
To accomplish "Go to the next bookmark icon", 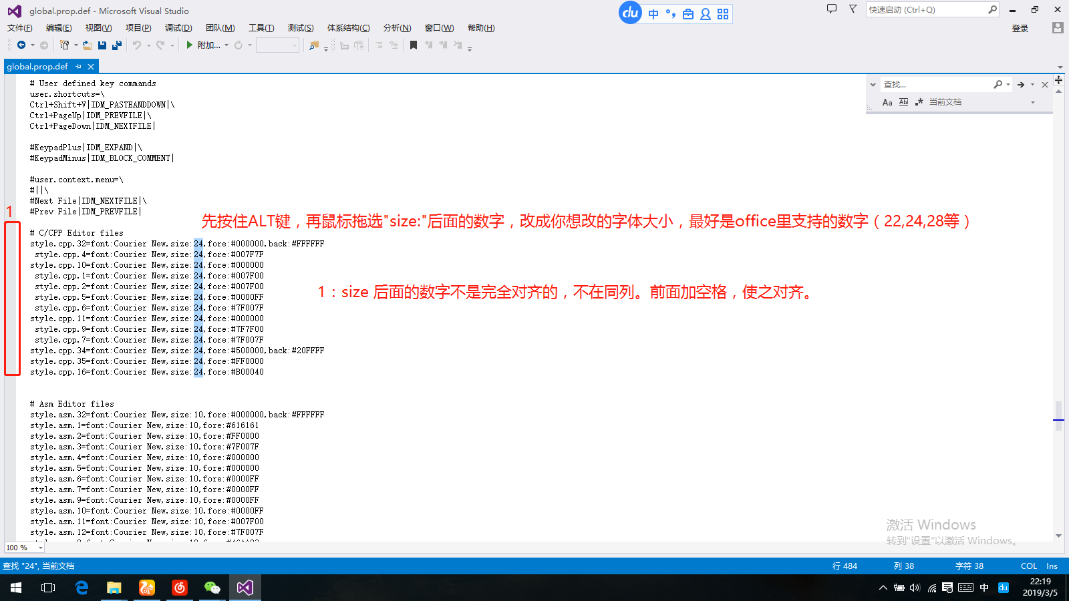I will coord(443,45).
